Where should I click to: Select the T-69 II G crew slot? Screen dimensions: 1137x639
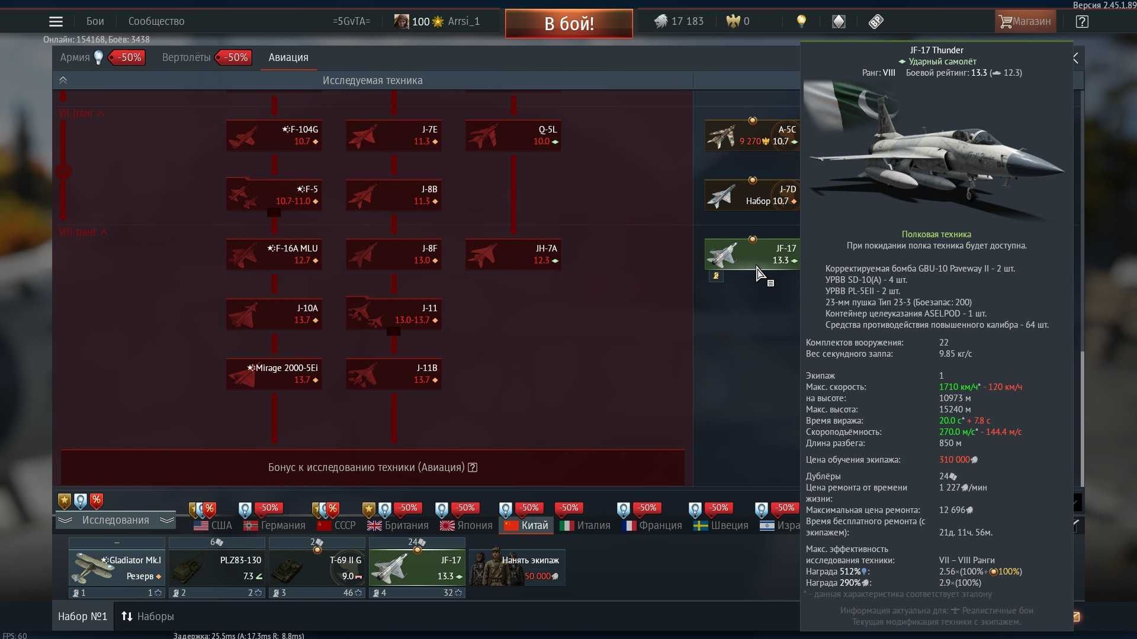point(317,567)
